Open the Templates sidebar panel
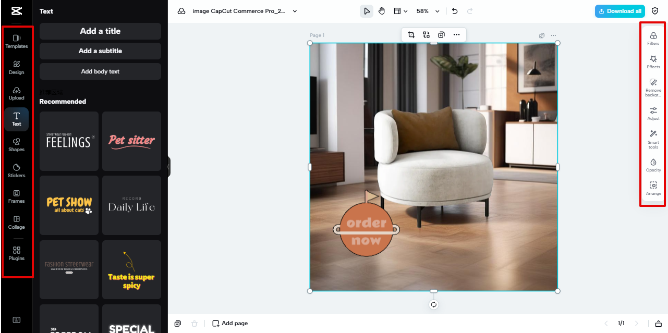The image size is (668, 333). pos(16,41)
